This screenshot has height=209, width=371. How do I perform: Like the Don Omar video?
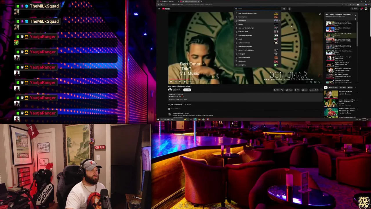[276, 90]
